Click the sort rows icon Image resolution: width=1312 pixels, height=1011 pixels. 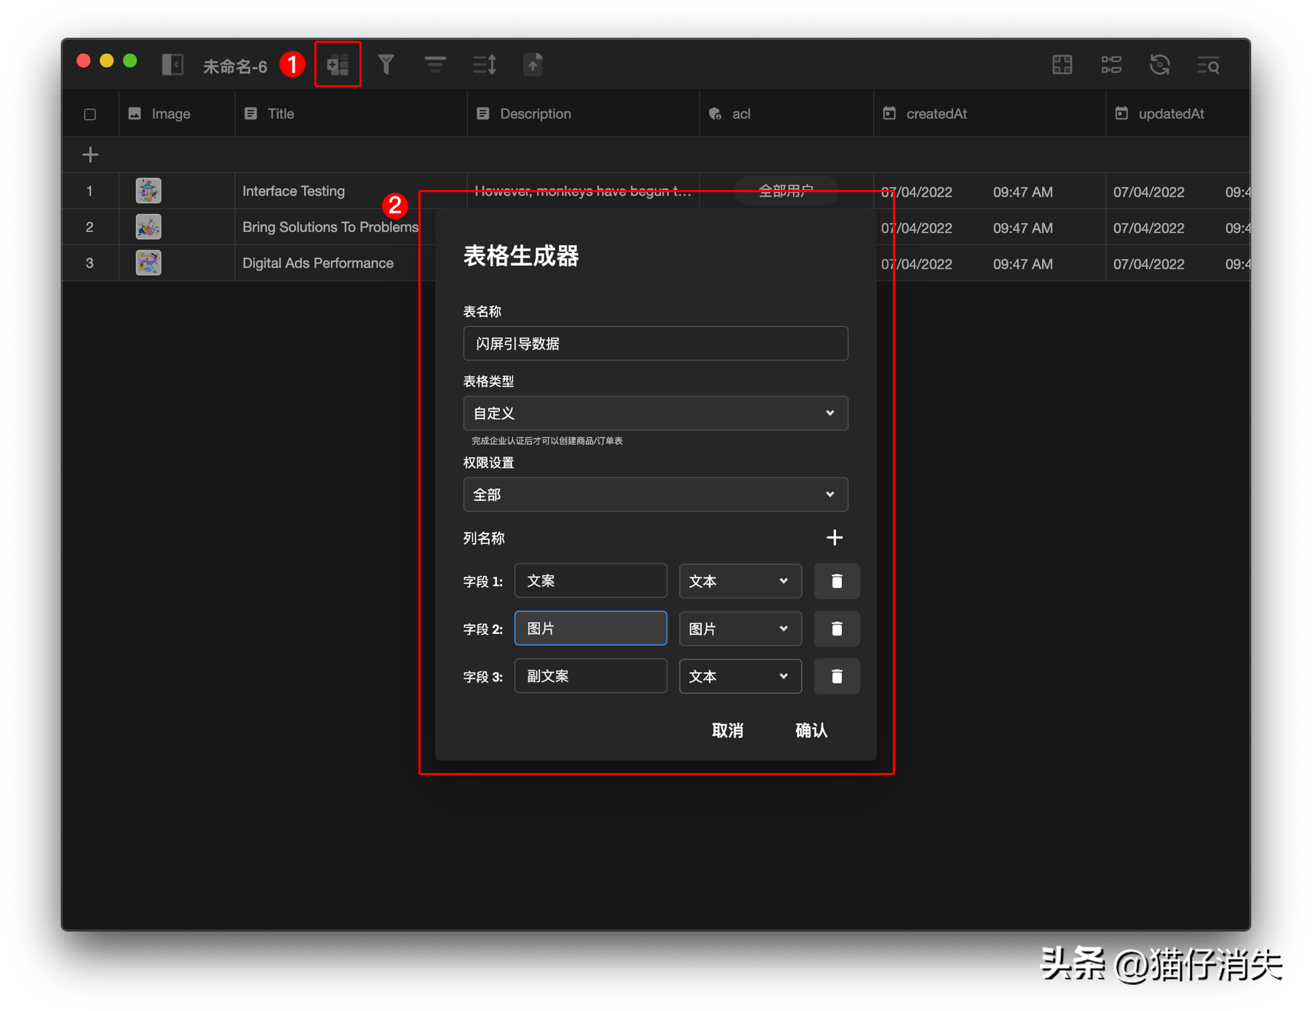tap(485, 65)
